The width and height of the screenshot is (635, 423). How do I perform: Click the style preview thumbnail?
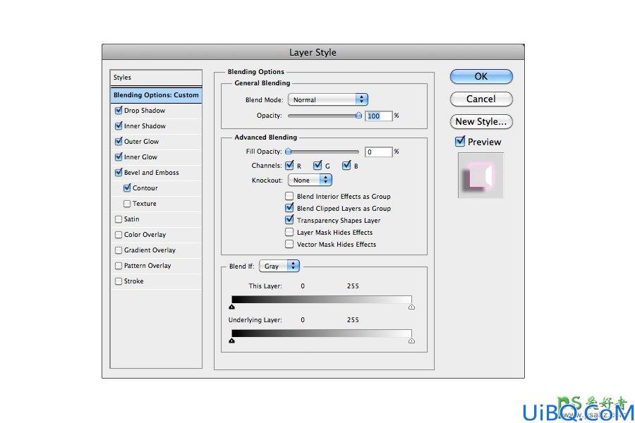[x=480, y=176]
